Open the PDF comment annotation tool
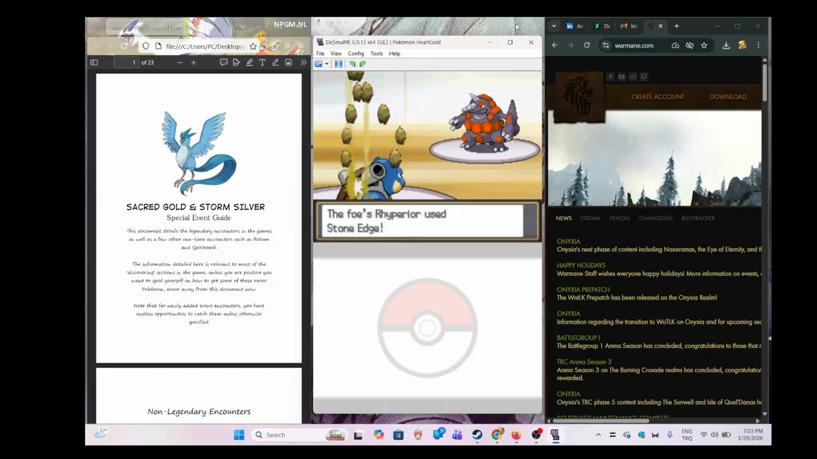This screenshot has width=817, height=459. [x=223, y=62]
